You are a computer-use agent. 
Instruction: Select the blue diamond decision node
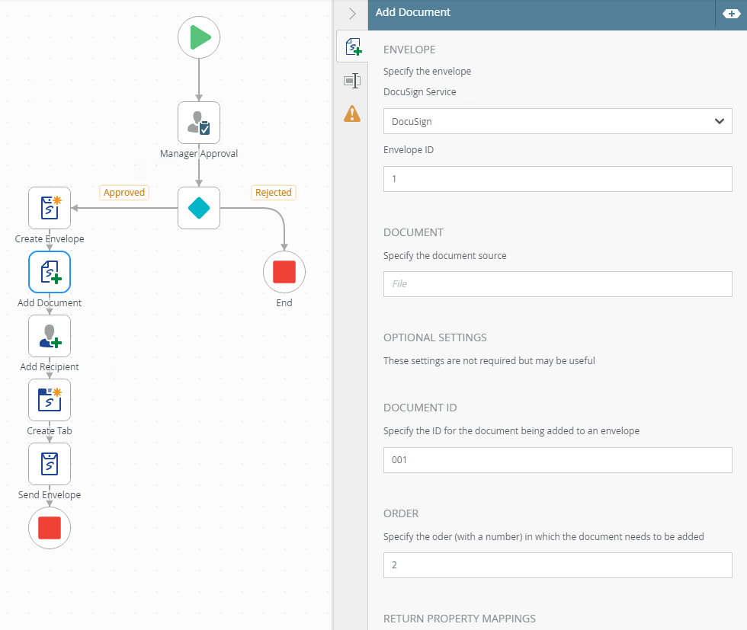[199, 208]
